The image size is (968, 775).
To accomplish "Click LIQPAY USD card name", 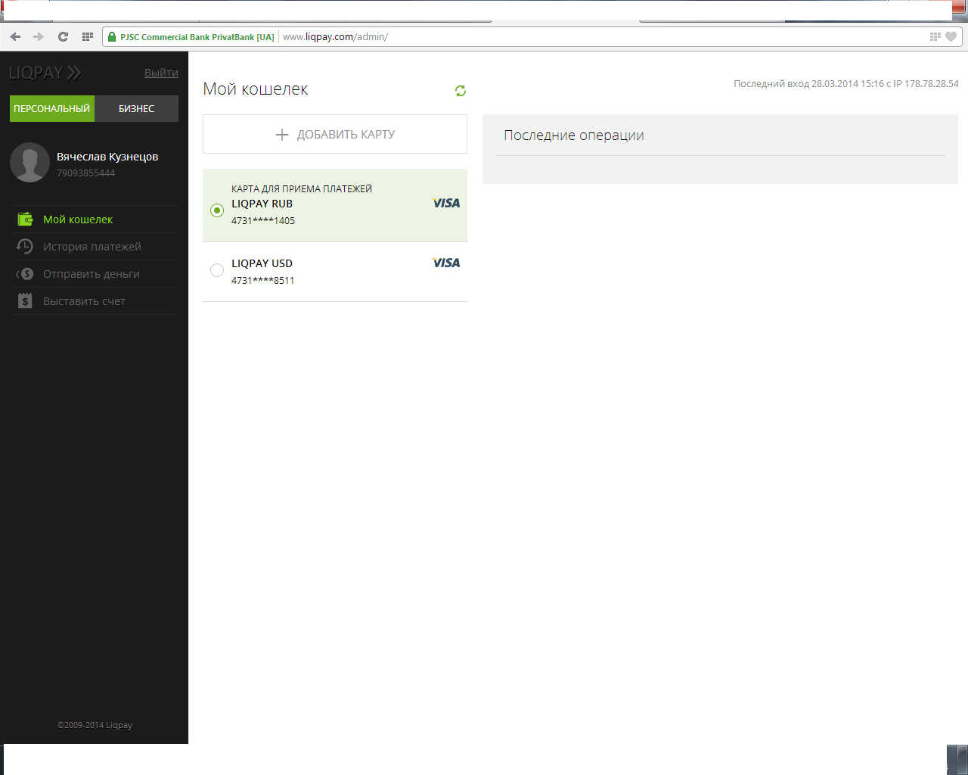I will tap(262, 263).
